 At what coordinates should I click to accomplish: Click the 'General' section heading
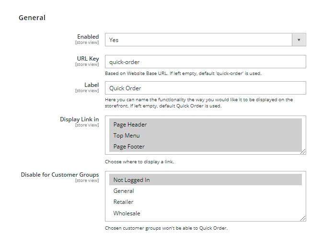32,18
